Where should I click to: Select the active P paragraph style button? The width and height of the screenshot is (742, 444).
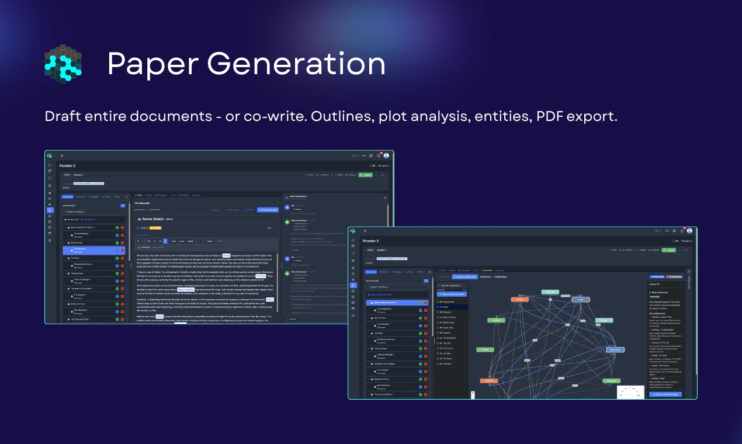(x=165, y=241)
